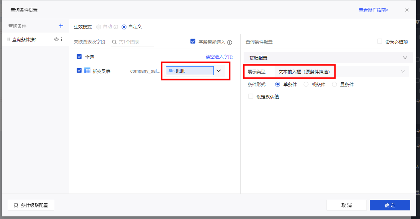Uncheck the 全选 checkbox

coord(79,57)
